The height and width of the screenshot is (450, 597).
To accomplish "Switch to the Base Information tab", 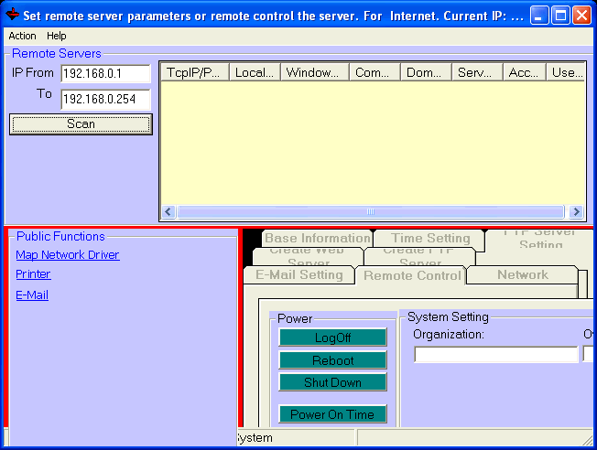I will tap(317, 239).
